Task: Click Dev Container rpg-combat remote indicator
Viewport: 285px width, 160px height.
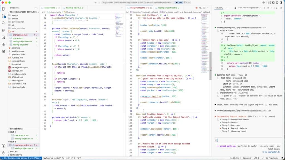Action: 21,158
